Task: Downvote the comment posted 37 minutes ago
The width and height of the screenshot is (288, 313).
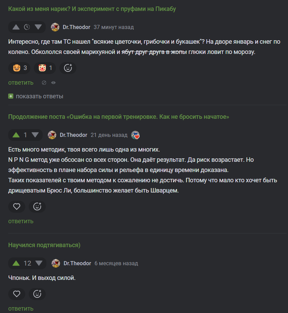Action: tap(38, 27)
